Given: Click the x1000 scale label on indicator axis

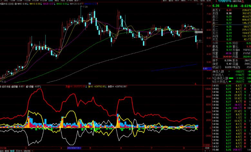Looking at the screenshot, I should coord(206,145).
